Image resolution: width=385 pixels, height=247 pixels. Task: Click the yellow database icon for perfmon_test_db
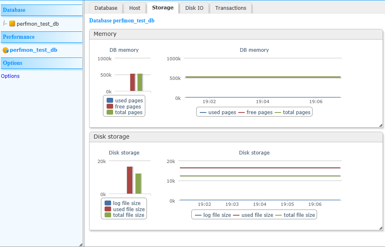click(x=12, y=24)
